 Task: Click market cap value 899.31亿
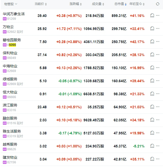click(119, 16)
